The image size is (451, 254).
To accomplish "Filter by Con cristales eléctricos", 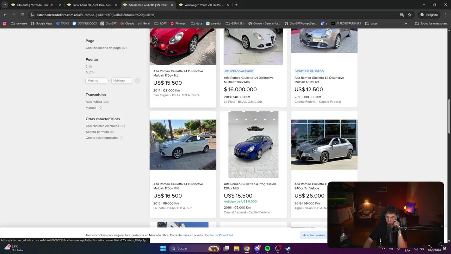I will (x=105, y=126).
